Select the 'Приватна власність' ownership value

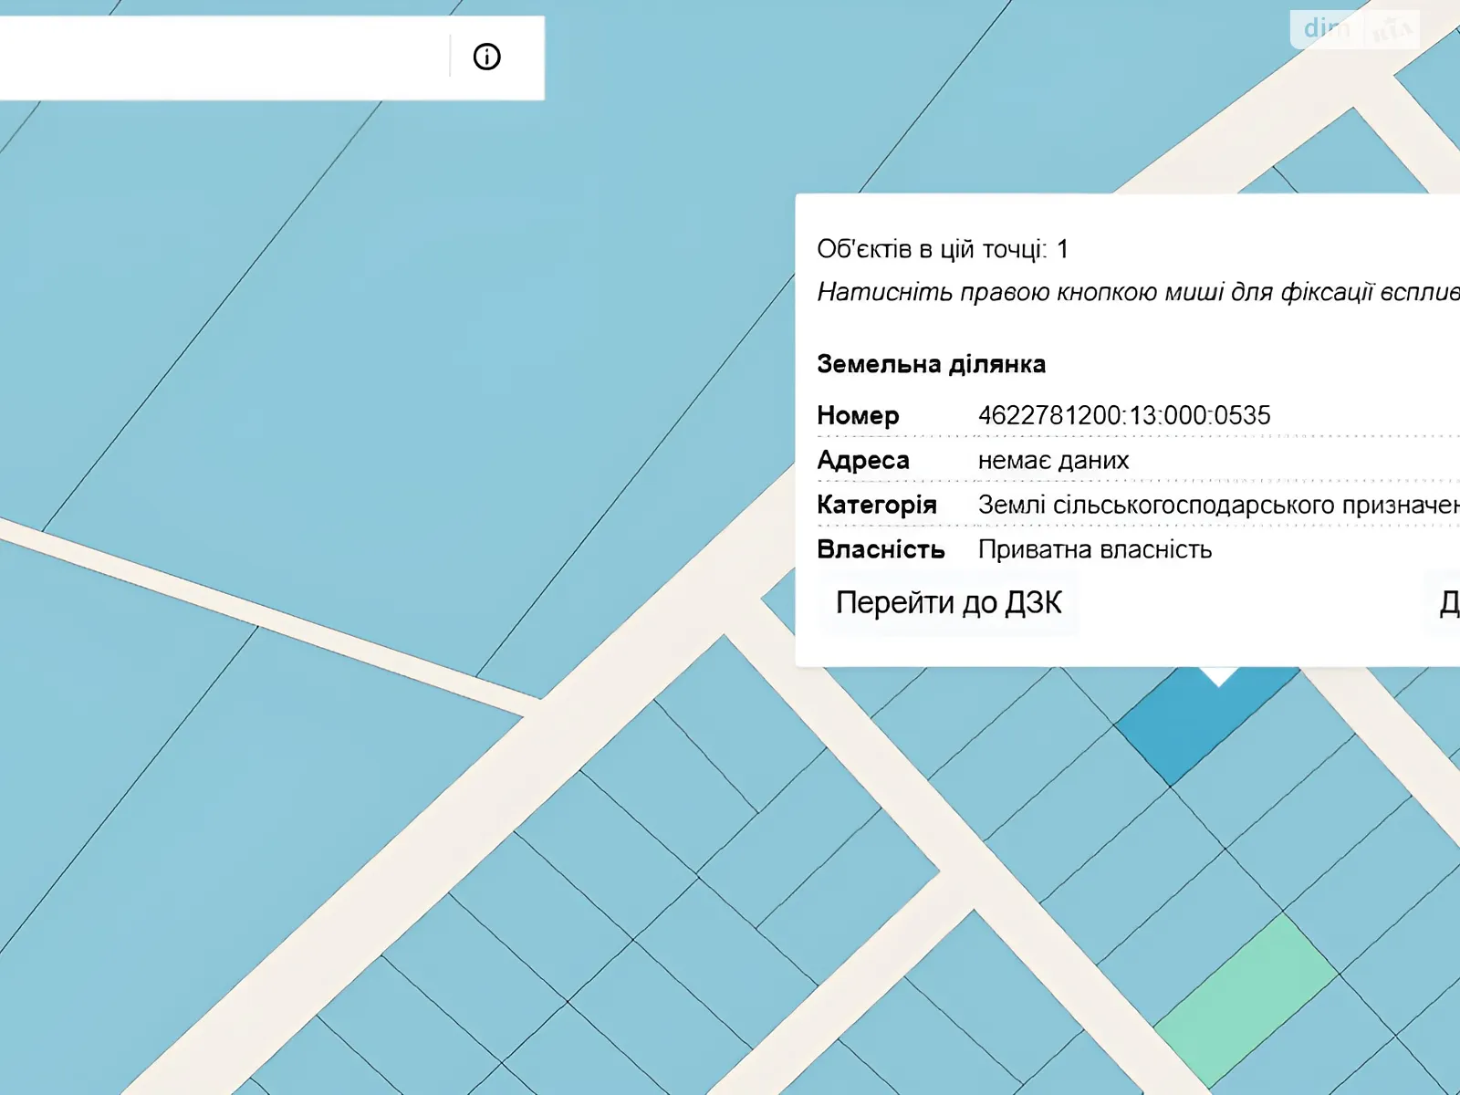pos(1094,549)
